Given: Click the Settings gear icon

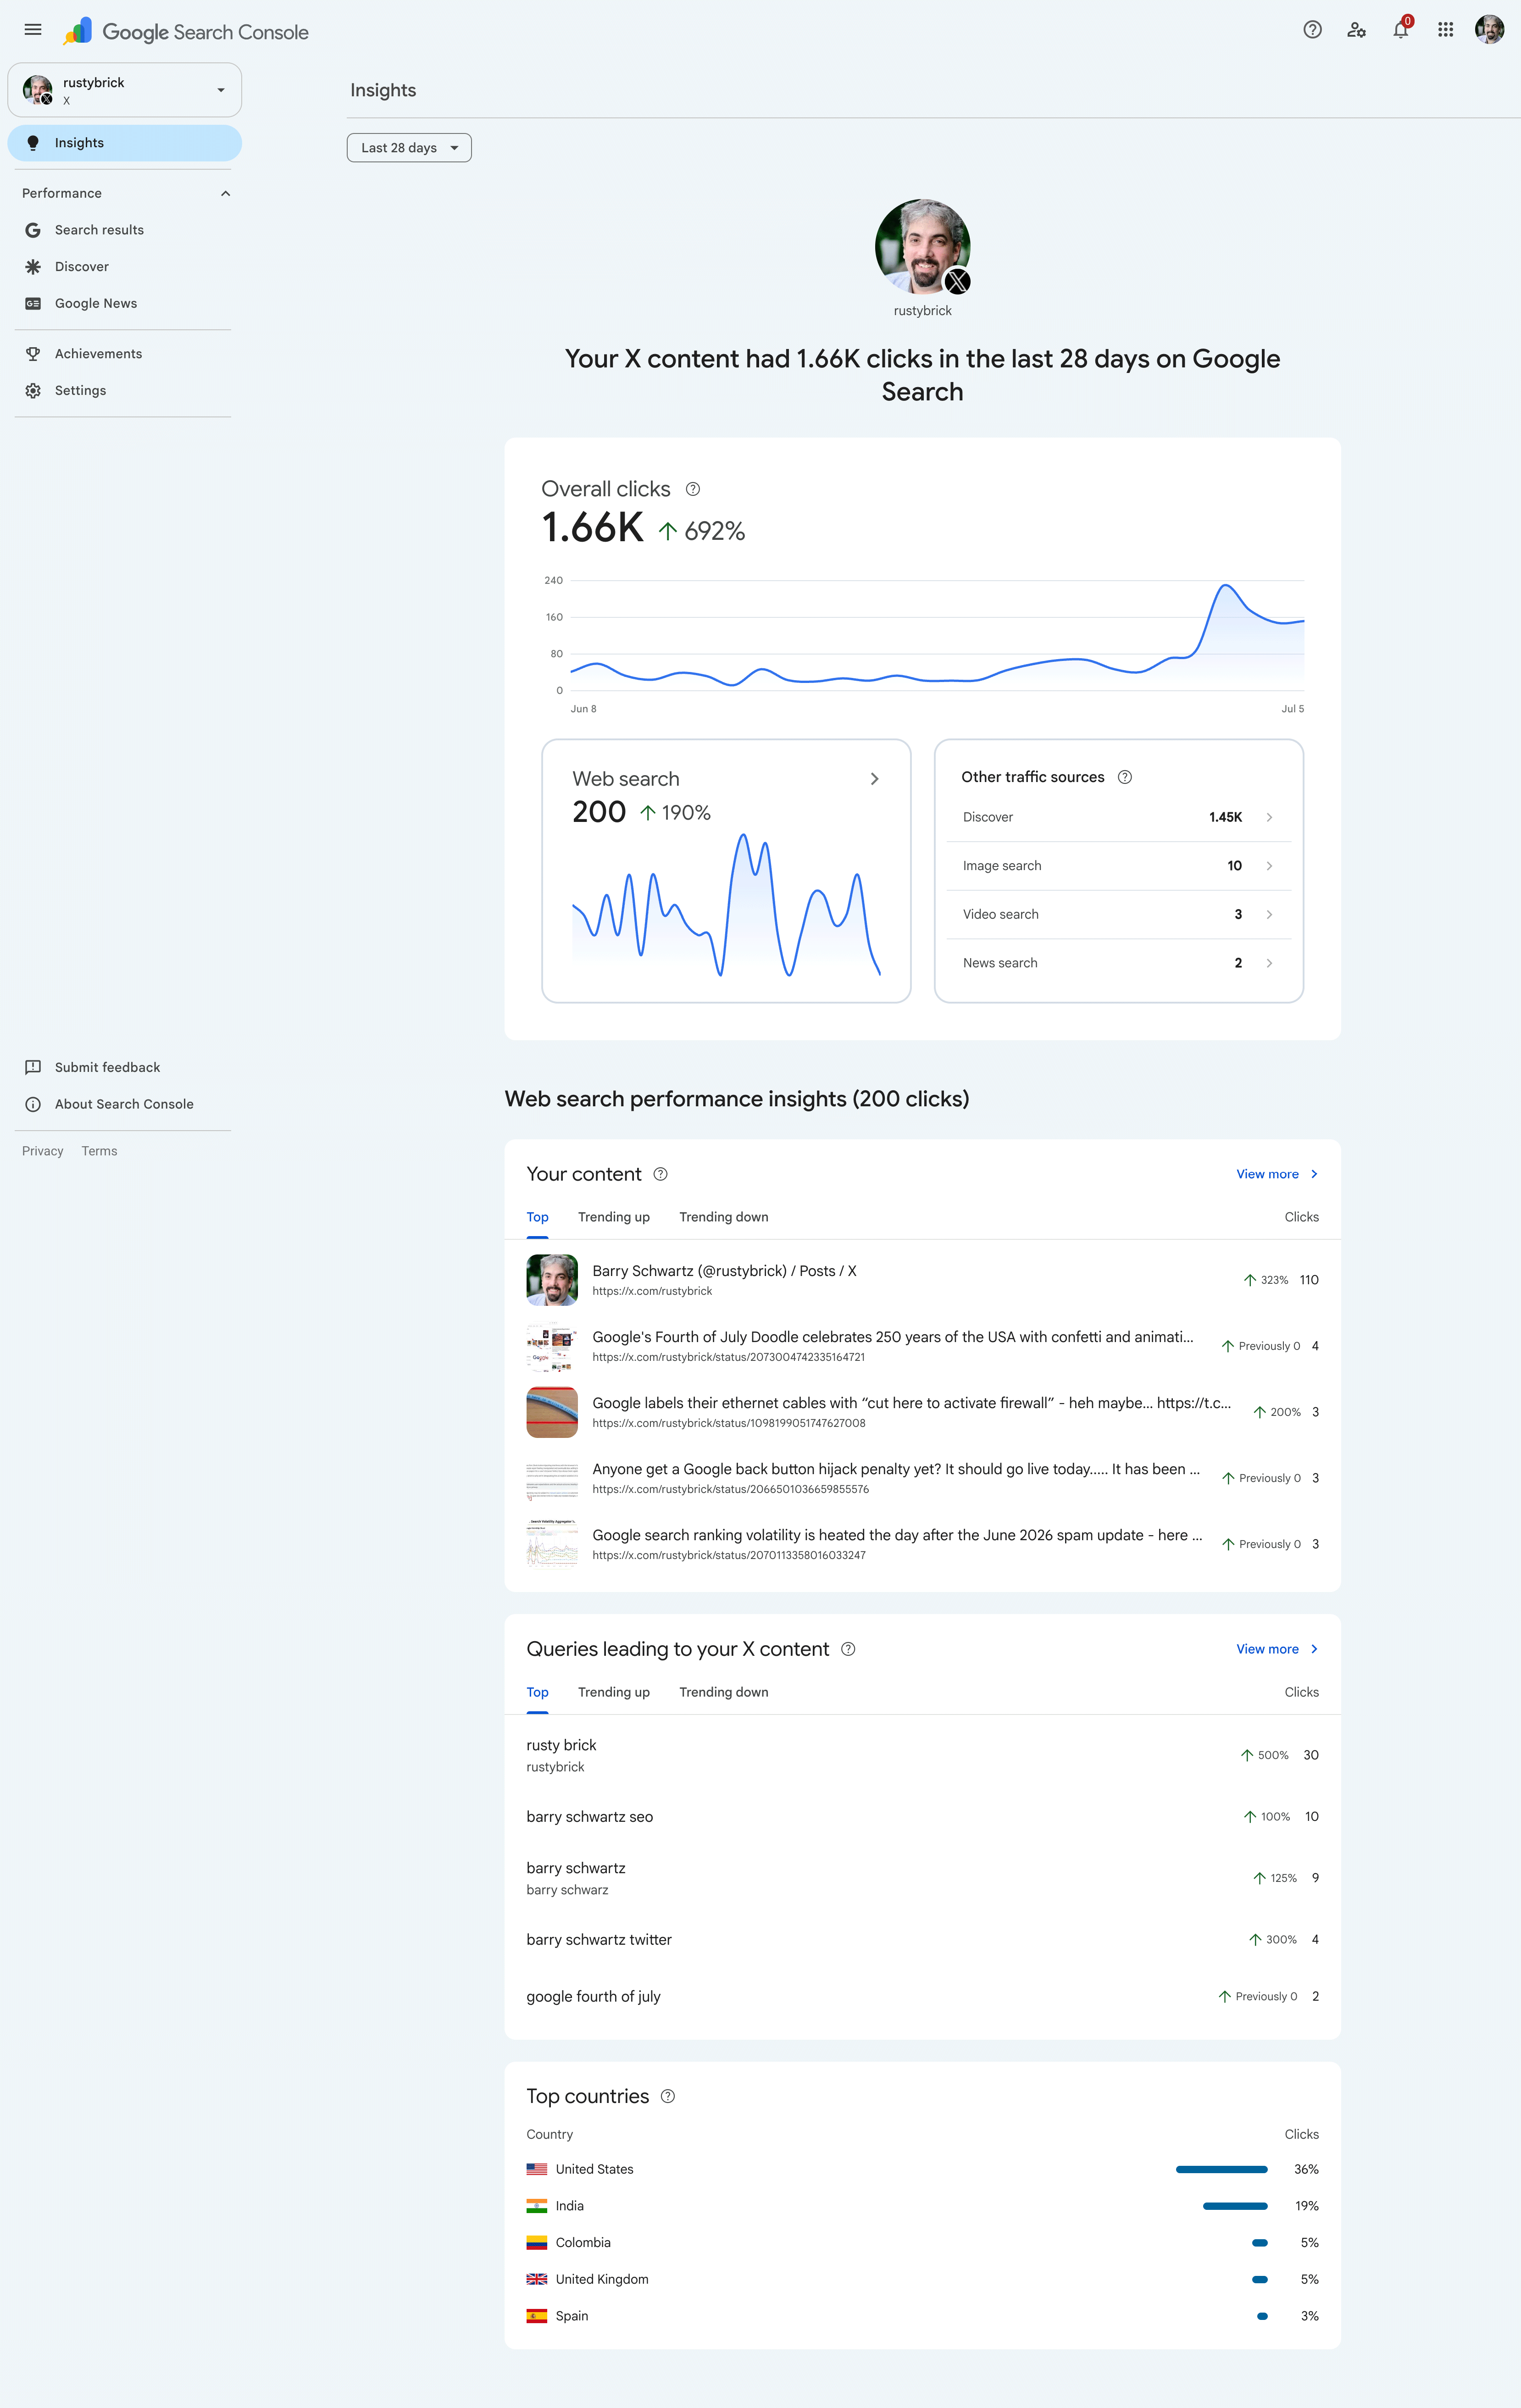Looking at the screenshot, I should coord(33,391).
